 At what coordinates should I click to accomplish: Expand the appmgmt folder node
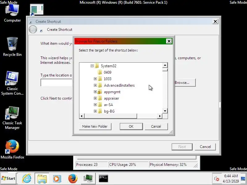(x=95, y=92)
